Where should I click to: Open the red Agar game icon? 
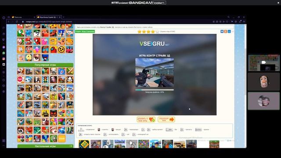[21, 79]
